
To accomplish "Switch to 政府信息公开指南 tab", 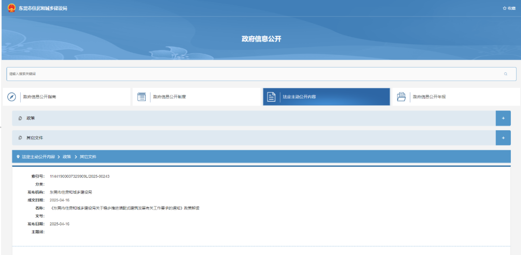I will pos(40,97).
